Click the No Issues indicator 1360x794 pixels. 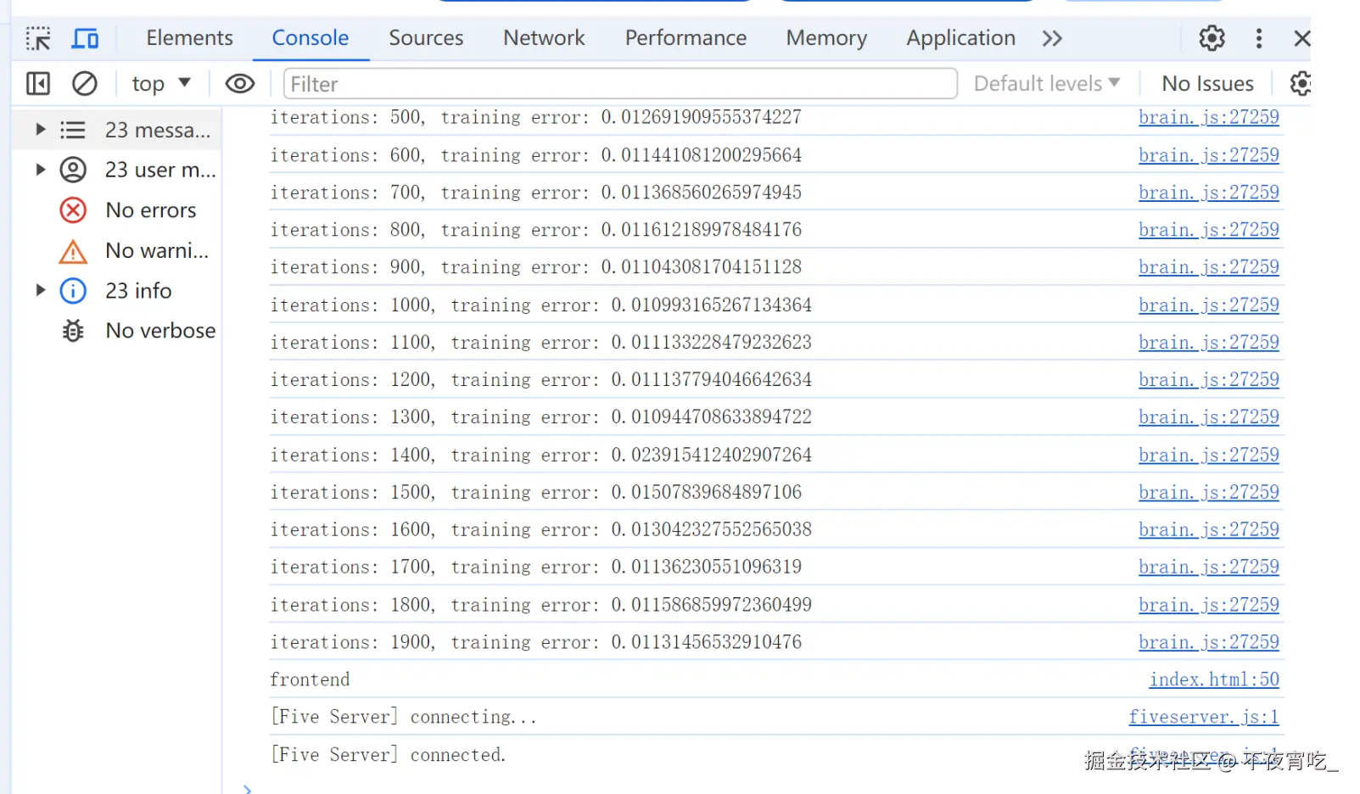coord(1207,84)
